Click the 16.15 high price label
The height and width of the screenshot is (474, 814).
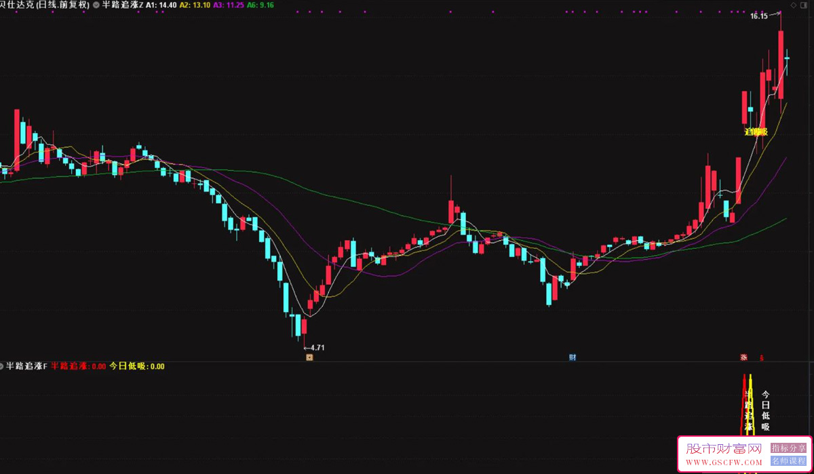point(759,16)
